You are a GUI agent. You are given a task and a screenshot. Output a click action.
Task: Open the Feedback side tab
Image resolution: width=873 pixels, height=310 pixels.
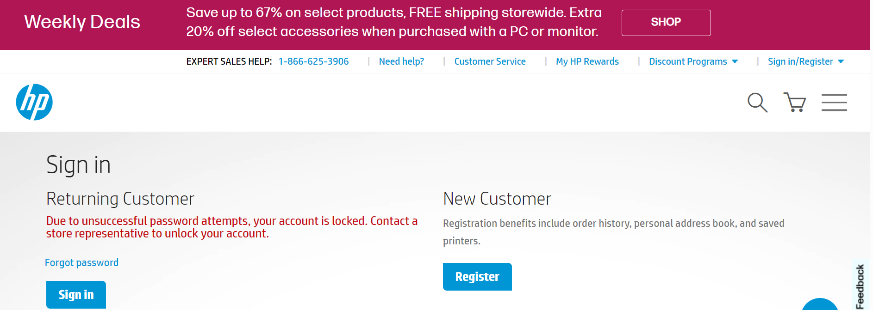(861, 281)
